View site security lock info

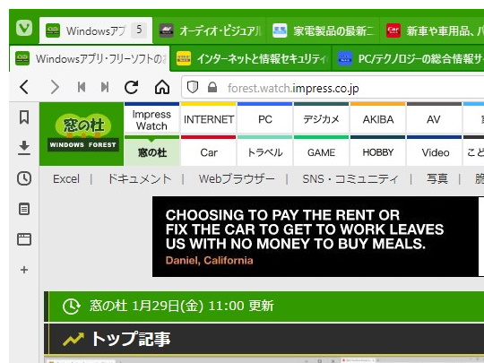point(212,87)
